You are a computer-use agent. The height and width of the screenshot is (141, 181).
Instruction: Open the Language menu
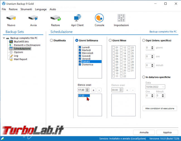click(41, 9)
